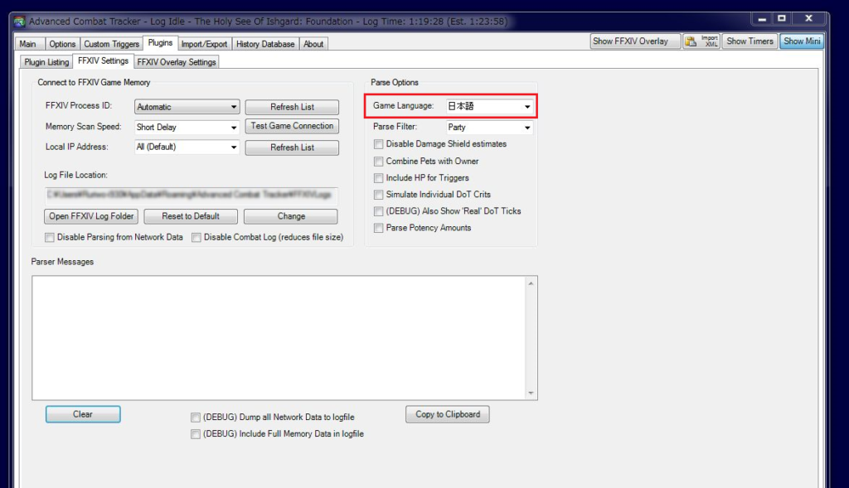Click the Copy to Clipboard button

click(447, 414)
